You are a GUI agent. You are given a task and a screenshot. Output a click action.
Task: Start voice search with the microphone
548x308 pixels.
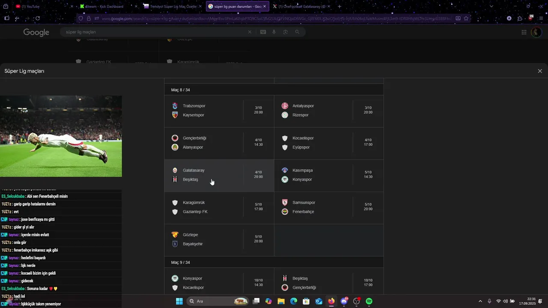[274, 32]
